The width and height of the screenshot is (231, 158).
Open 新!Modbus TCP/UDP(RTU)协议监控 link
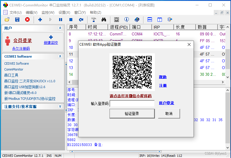tap(30, 99)
